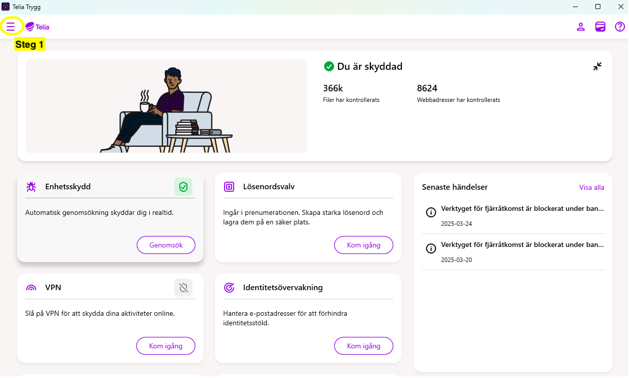Screen dimensions: 629x378
Task: Open the event dated 2025-03-24
Action: coord(513,216)
